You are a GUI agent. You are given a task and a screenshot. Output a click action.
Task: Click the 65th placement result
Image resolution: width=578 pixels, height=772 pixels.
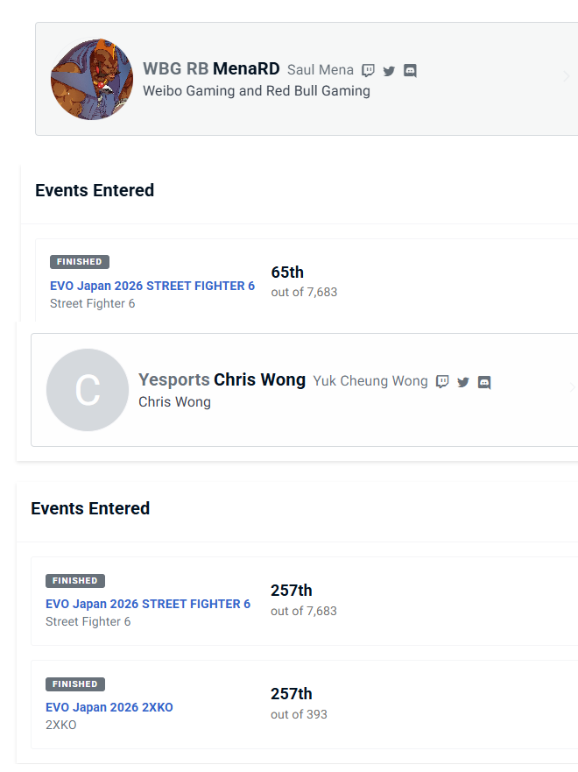click(x=287, y=273)
